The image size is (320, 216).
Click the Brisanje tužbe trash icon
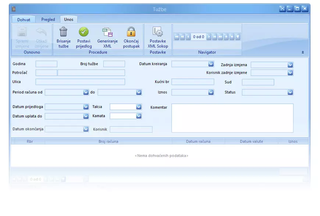63,32
